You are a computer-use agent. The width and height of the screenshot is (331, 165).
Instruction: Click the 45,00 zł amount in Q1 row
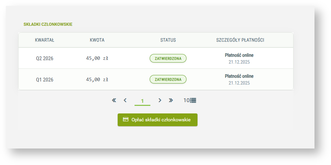[x=97, y=80]
